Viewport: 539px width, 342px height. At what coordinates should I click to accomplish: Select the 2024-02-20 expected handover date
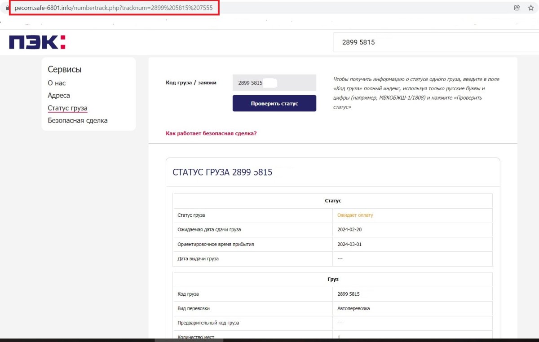(349, 230)
